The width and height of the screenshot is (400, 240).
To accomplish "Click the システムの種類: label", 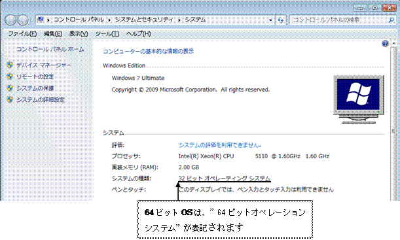I will [x=132, y=179].
